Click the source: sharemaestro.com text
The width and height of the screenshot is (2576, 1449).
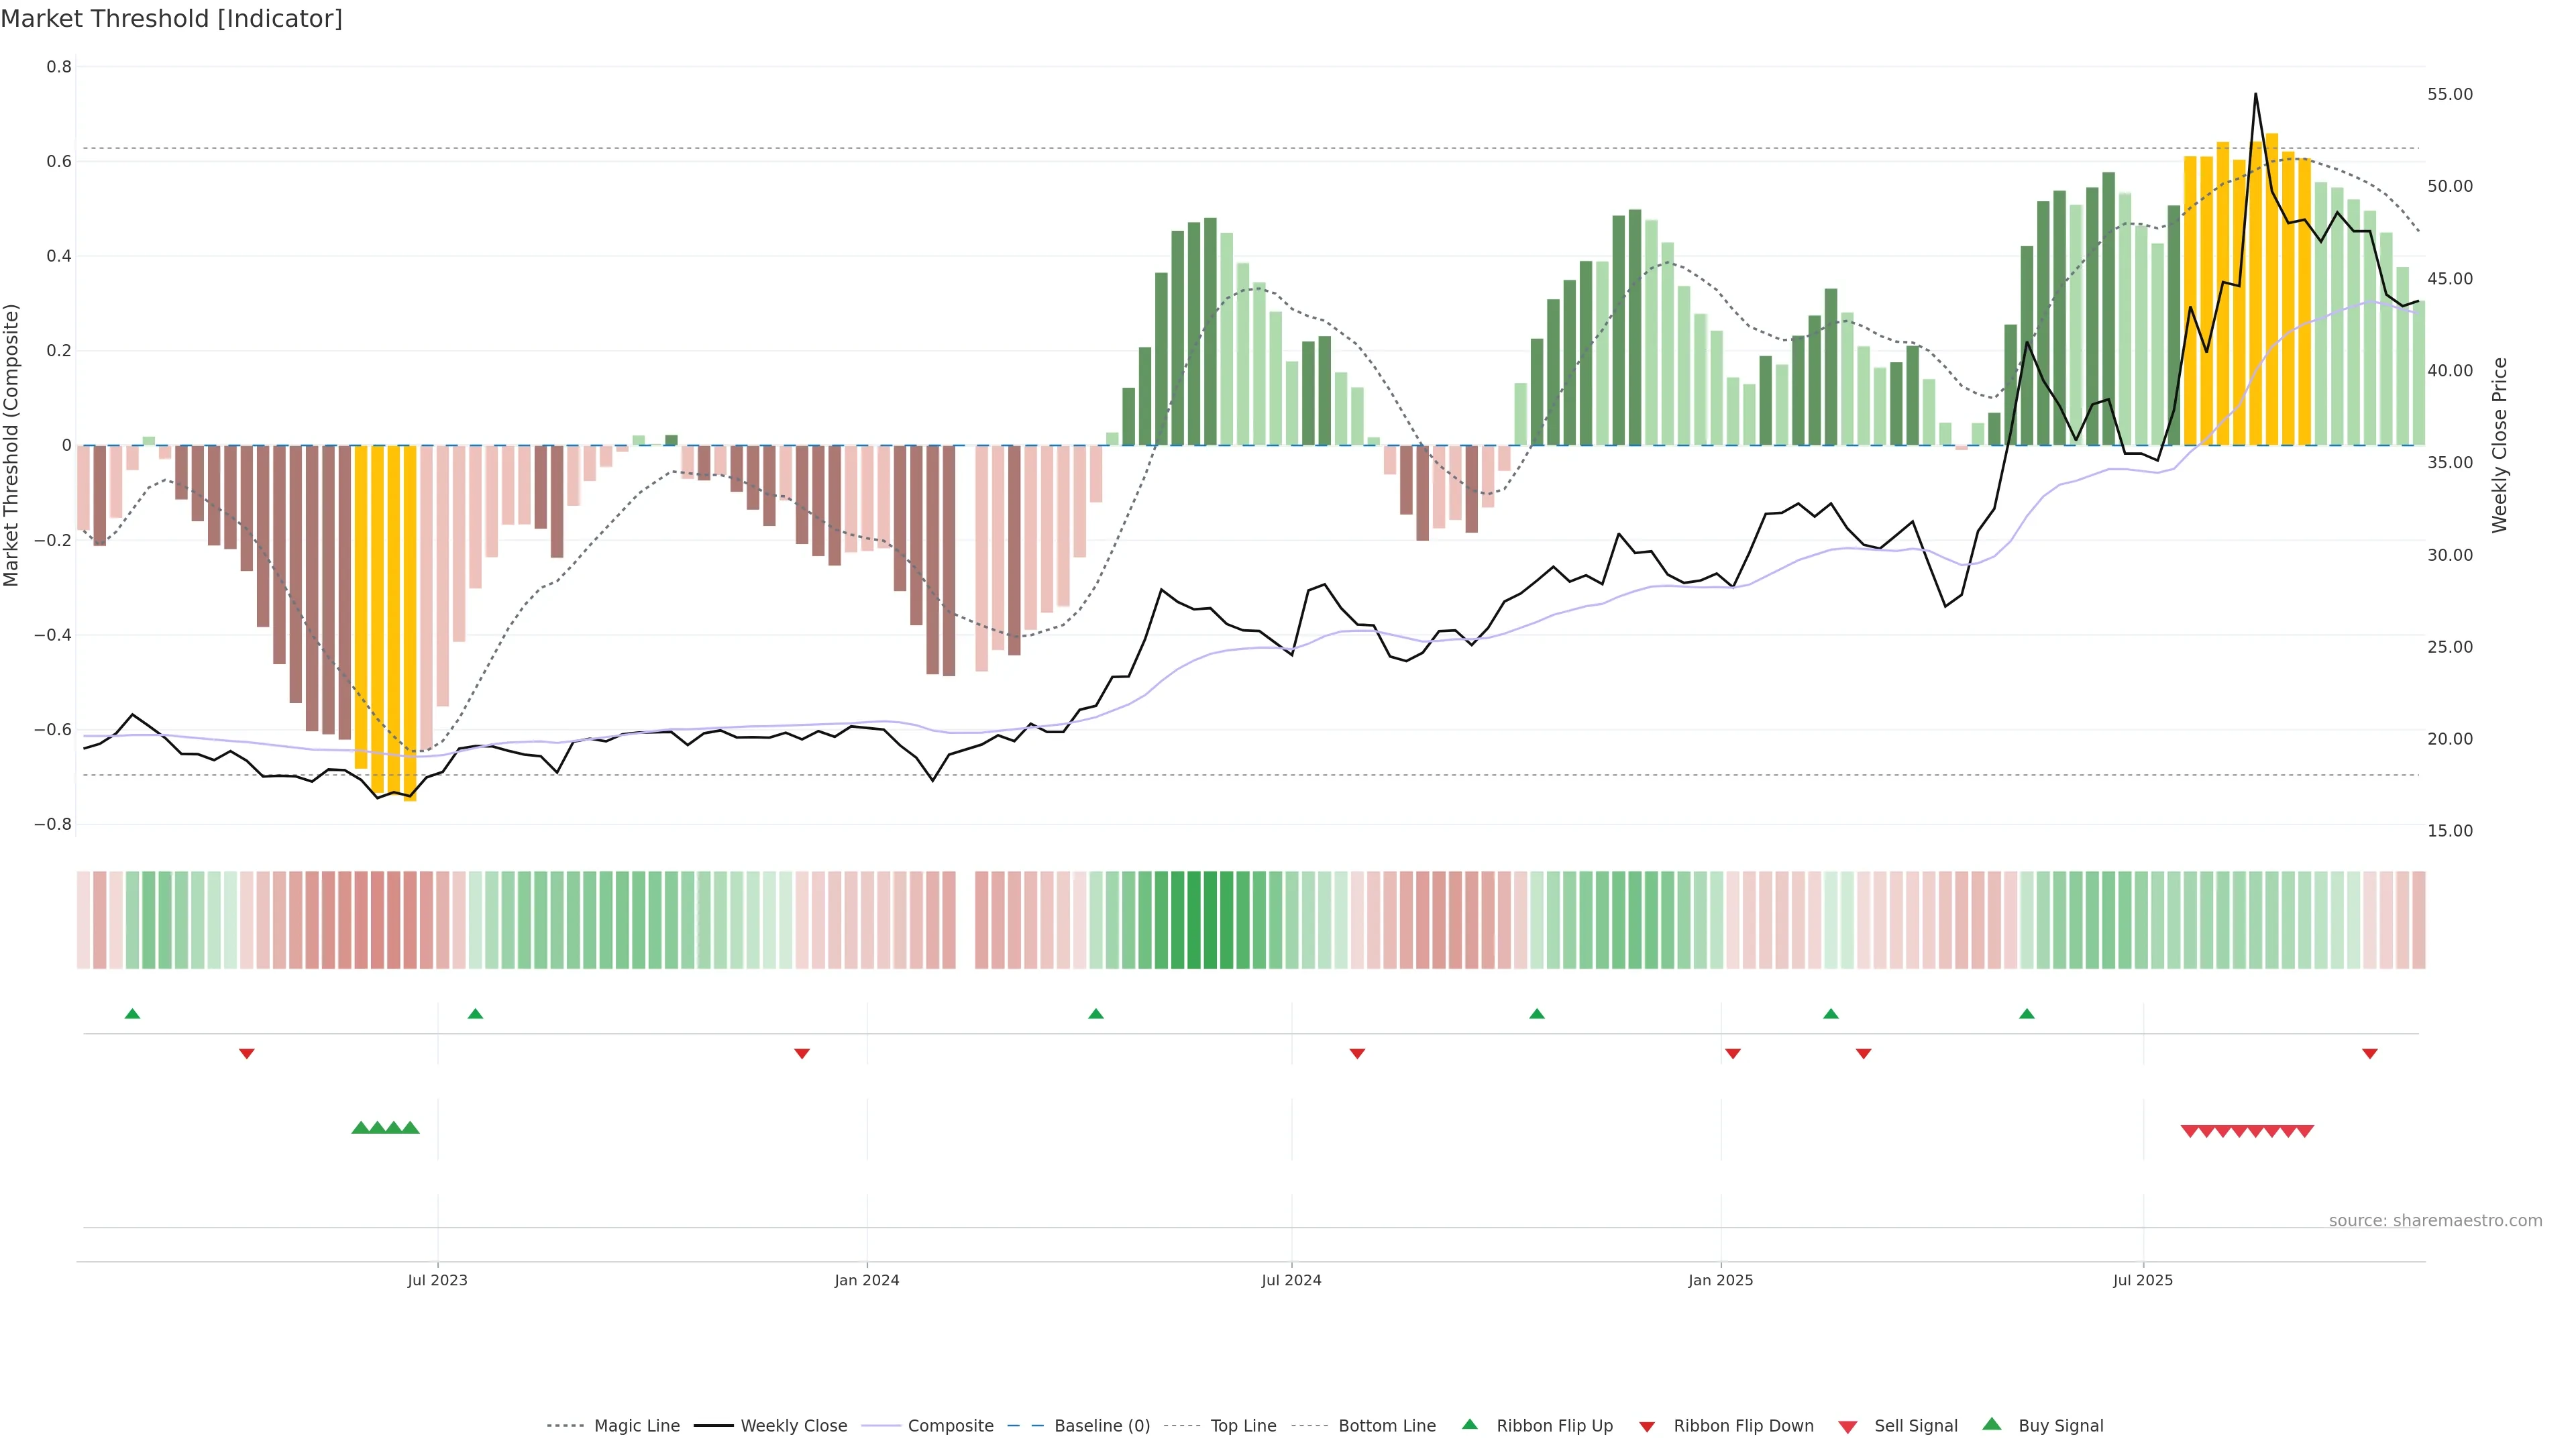(2435, 1221)
